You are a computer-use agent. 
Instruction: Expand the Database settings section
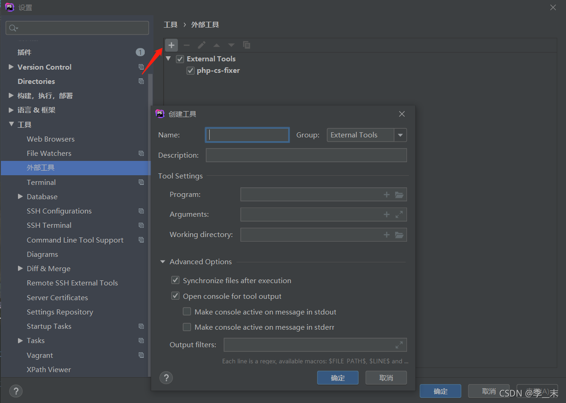(x=20, y=196)
